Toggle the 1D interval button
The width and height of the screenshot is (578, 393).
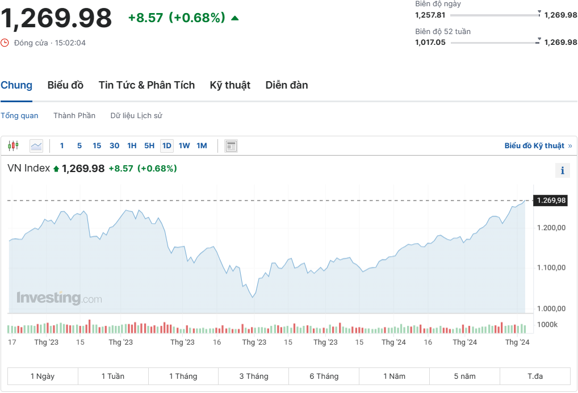pos(166,145)
